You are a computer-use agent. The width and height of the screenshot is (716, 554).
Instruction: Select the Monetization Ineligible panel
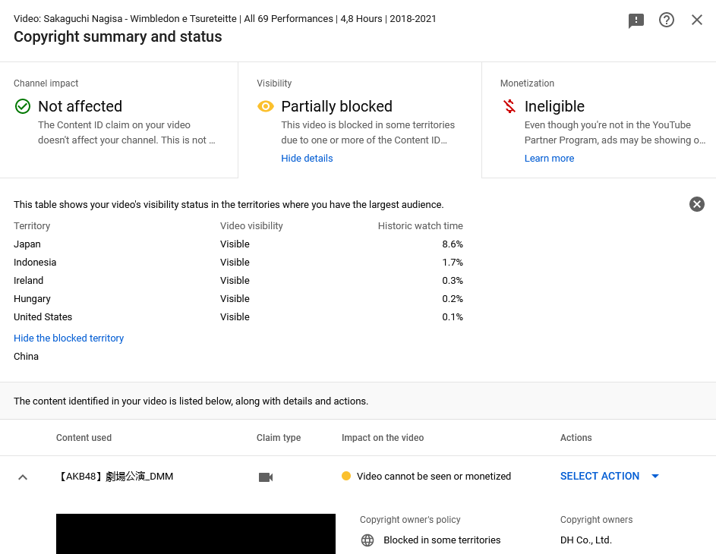point(598,120)
